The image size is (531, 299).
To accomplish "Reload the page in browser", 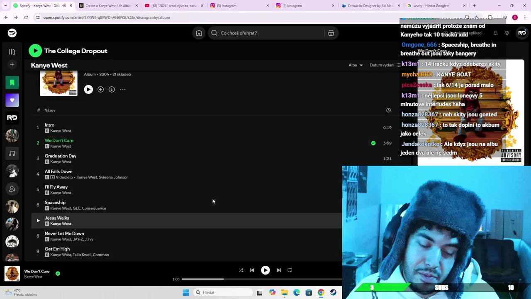I will click(26, 17).
